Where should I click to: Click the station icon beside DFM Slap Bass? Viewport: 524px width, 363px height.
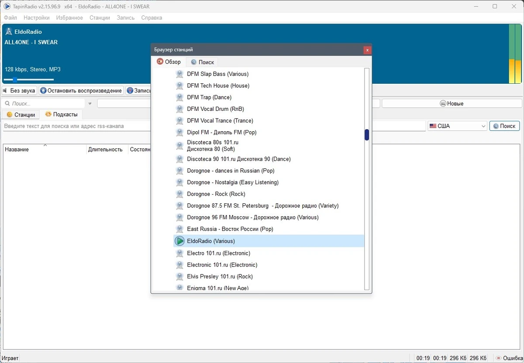pos(179,74)
